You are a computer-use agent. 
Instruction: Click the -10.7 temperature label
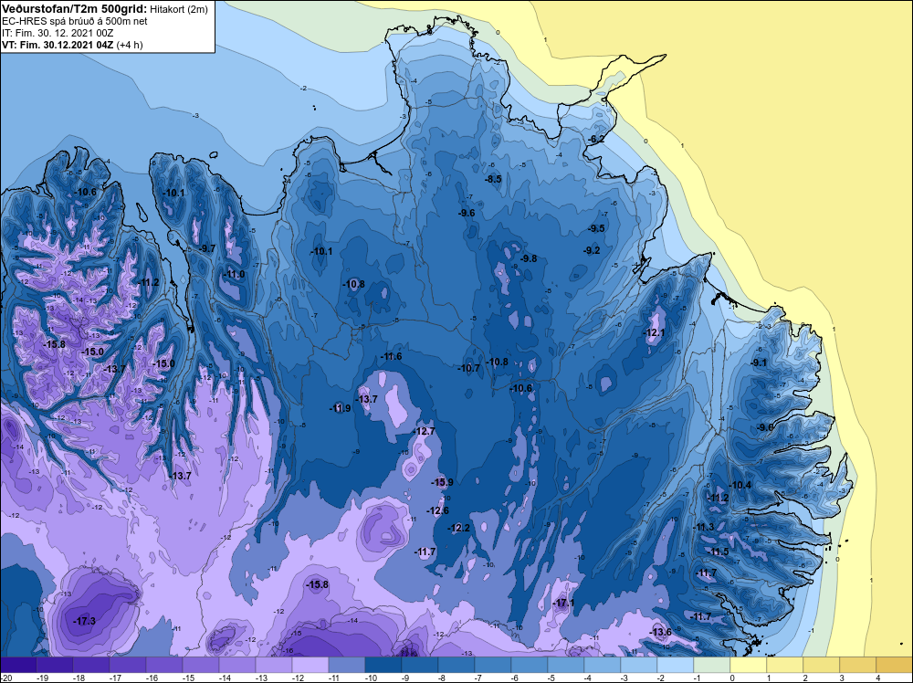(468, 369)
